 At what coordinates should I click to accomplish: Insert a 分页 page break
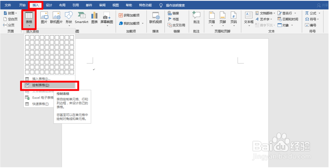click(9, 25)
